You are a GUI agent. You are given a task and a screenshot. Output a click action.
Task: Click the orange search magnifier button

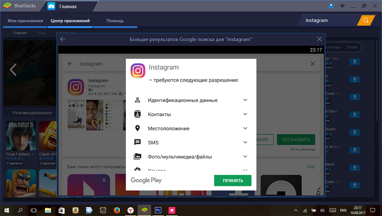(x=366, y=21)
